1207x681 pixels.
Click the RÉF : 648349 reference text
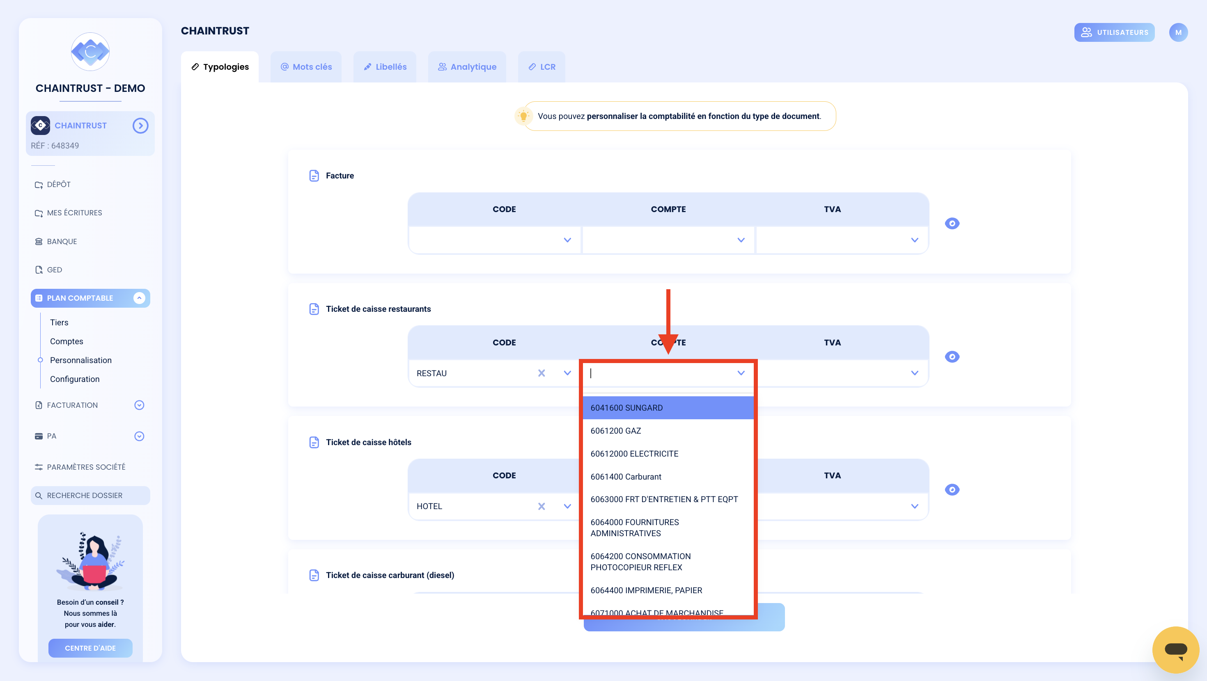pos(55,146)
